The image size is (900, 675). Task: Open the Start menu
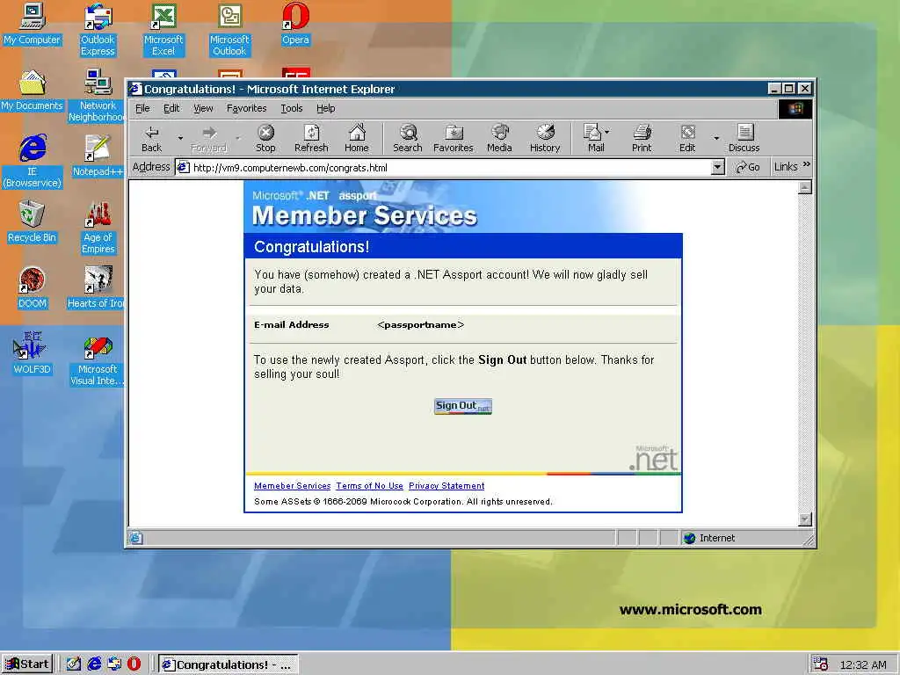[x=27, y=664]
